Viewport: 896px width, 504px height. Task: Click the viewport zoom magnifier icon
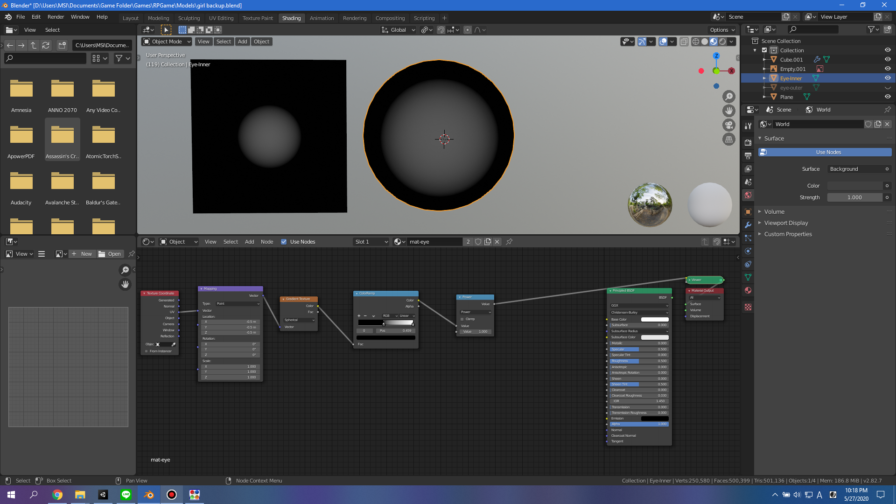click(729, 97)
